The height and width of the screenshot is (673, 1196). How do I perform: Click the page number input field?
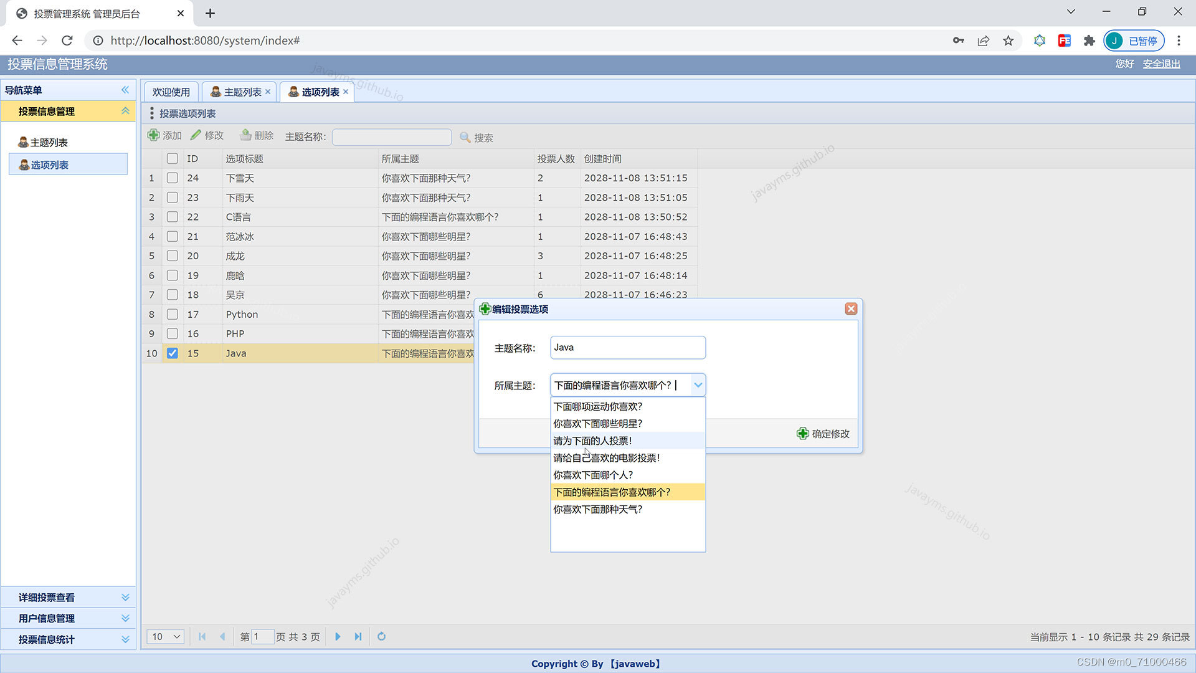[x=262, y=636]
